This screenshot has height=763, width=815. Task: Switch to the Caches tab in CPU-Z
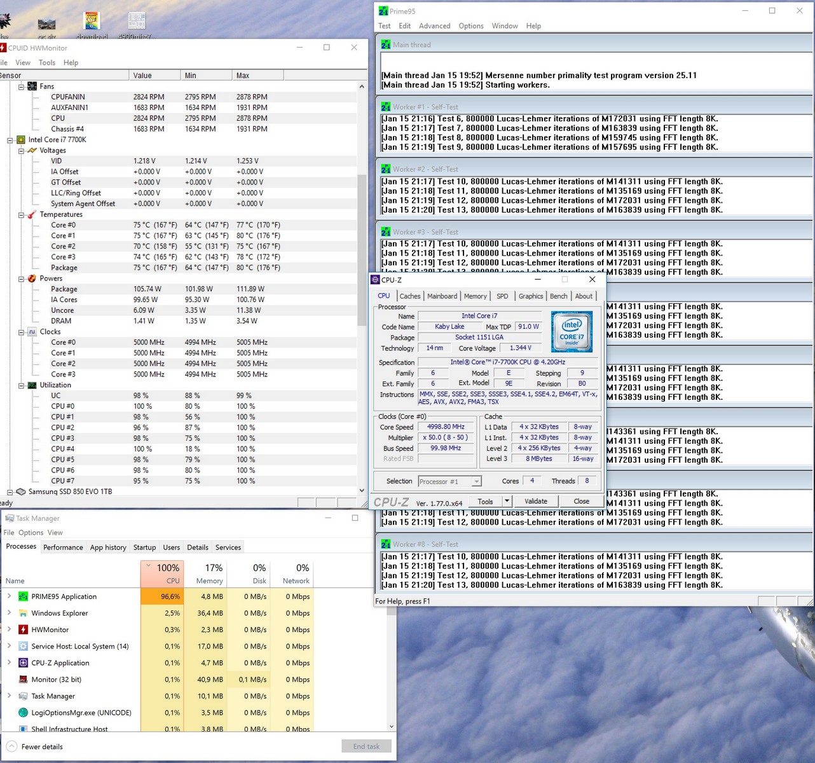coord(410,296)
